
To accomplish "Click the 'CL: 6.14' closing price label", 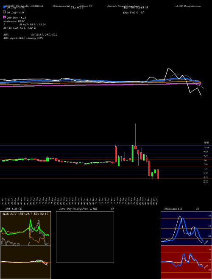I will (77, 8).
